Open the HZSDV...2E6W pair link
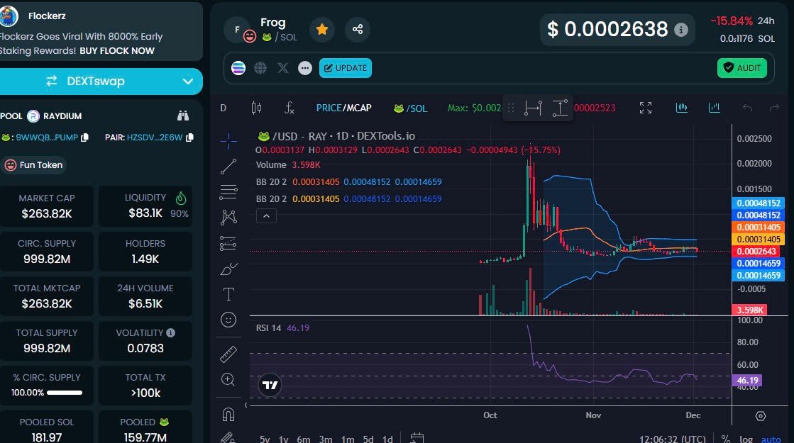 (x=155, y=137)
